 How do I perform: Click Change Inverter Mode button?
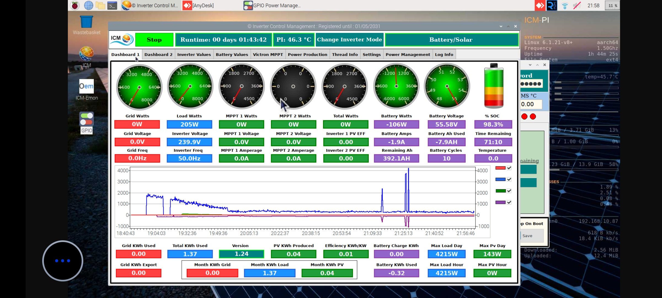[349, 39]
